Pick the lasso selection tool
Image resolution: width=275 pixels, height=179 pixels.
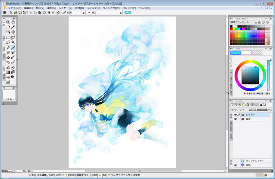coord(8,42)
